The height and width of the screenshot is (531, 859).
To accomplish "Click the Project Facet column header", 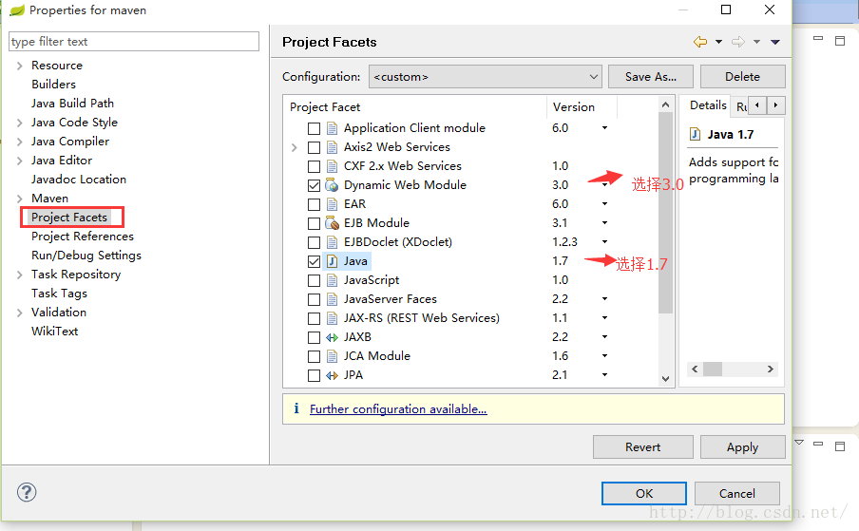I will click(x=414, y=106).
